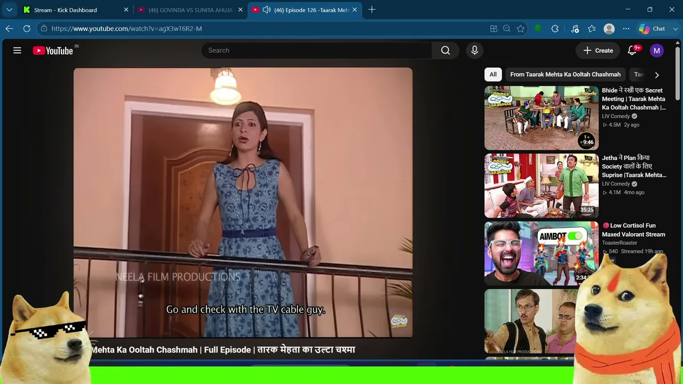Open the Low Cortisol Fun Maxed Valorant Stream title

[x=634, y=230]
